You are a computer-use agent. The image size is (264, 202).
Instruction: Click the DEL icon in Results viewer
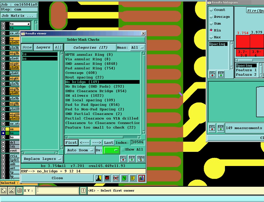coord(123,159)
